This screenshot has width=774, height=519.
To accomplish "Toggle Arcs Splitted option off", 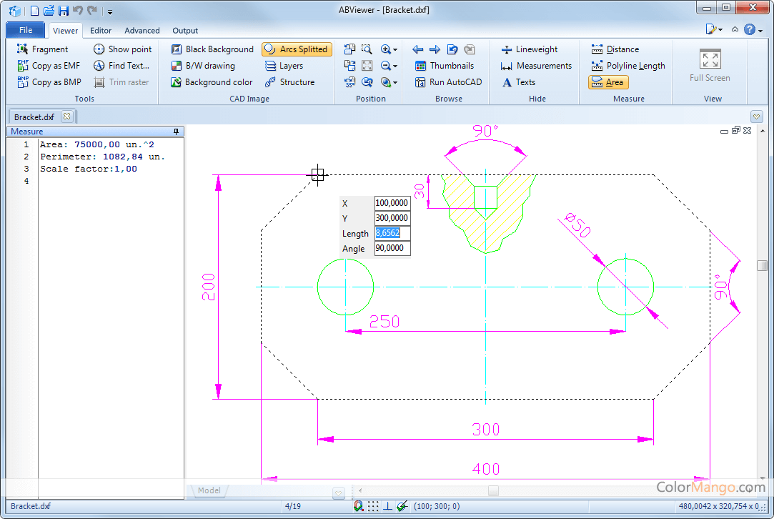I will click(296, 49).
